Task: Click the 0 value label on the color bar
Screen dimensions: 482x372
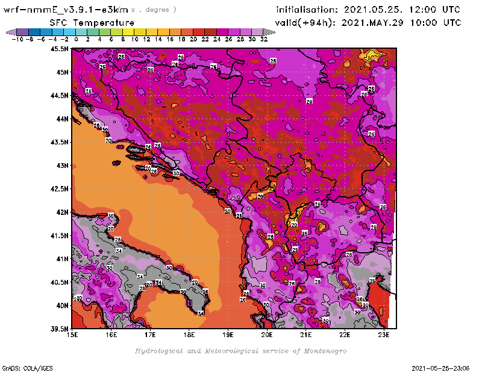Action: (76, 39)
